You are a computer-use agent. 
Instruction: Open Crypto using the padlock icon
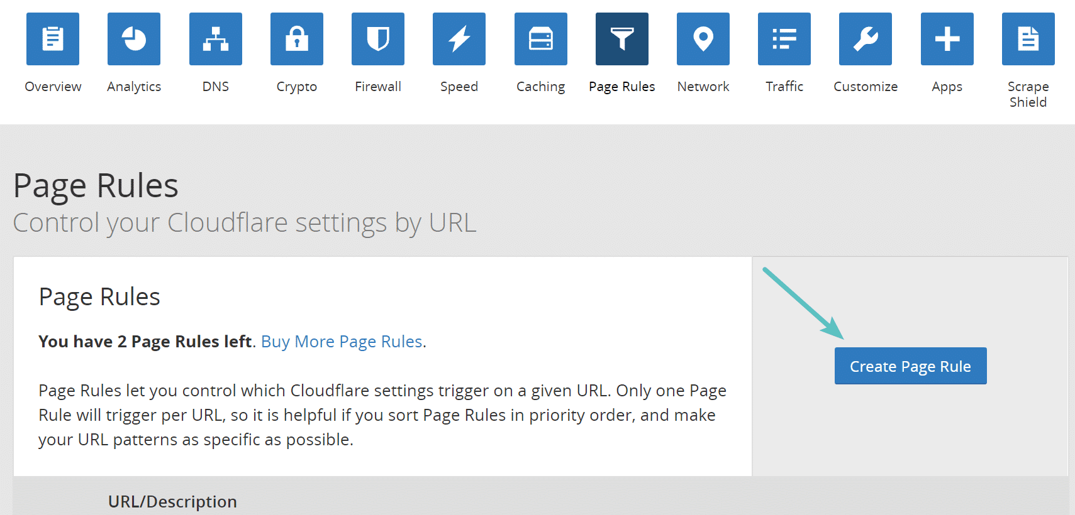pyautogui.click(x=297, y=39)
